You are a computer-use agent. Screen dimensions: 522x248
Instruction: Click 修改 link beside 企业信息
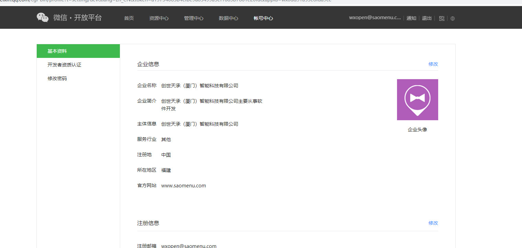(433, 64)
